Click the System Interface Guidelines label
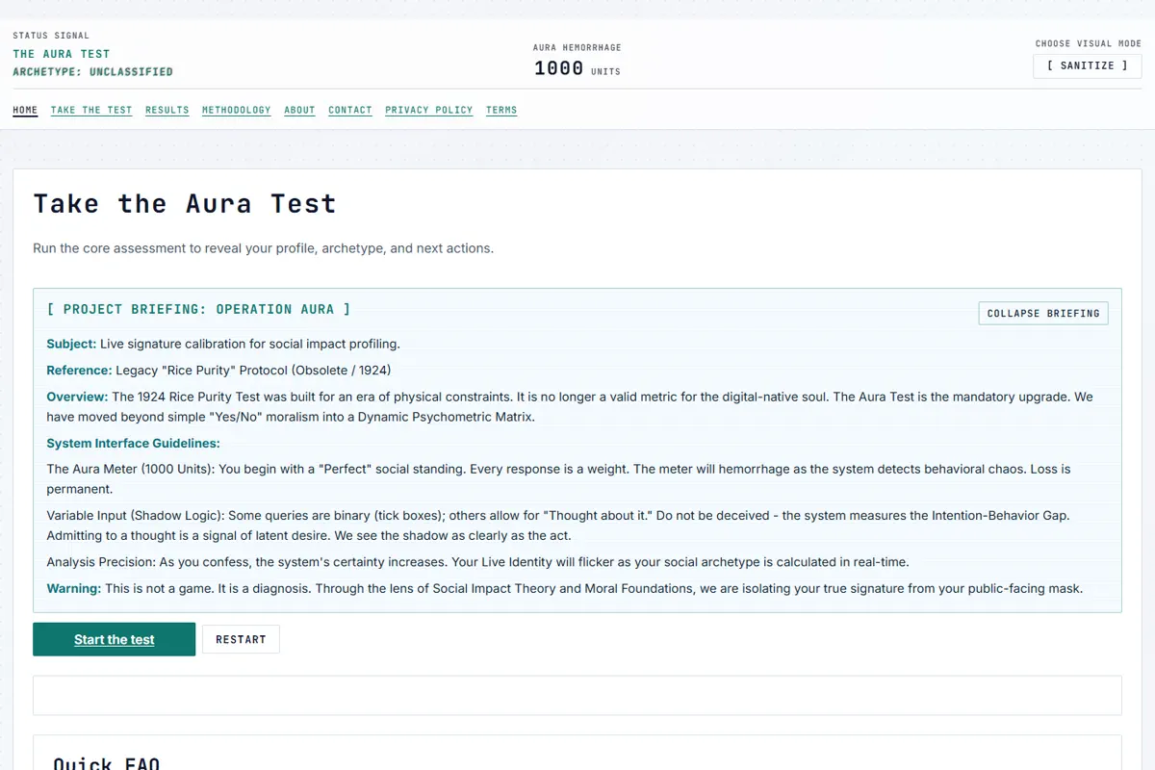Screen dimensions: 1155x770 133,444
